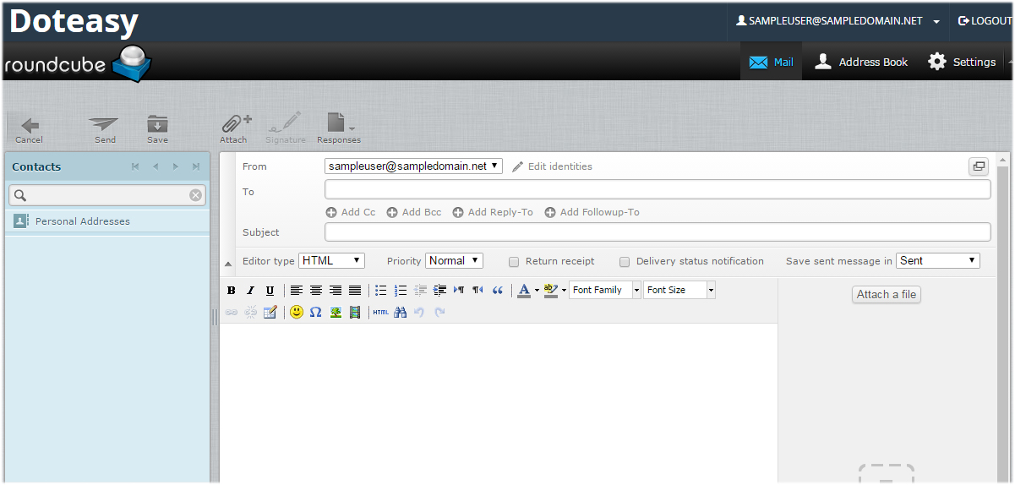The width and height of the screenshot is (1015, 485).
Task: Align text left
Action: pos(297,290)
